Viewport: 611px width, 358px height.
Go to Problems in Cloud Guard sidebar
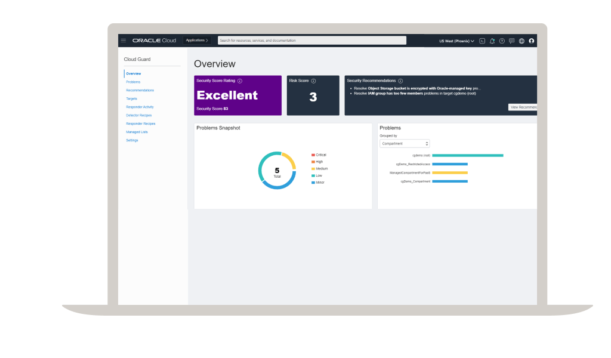pyautogui.click(x=133, y=82)
